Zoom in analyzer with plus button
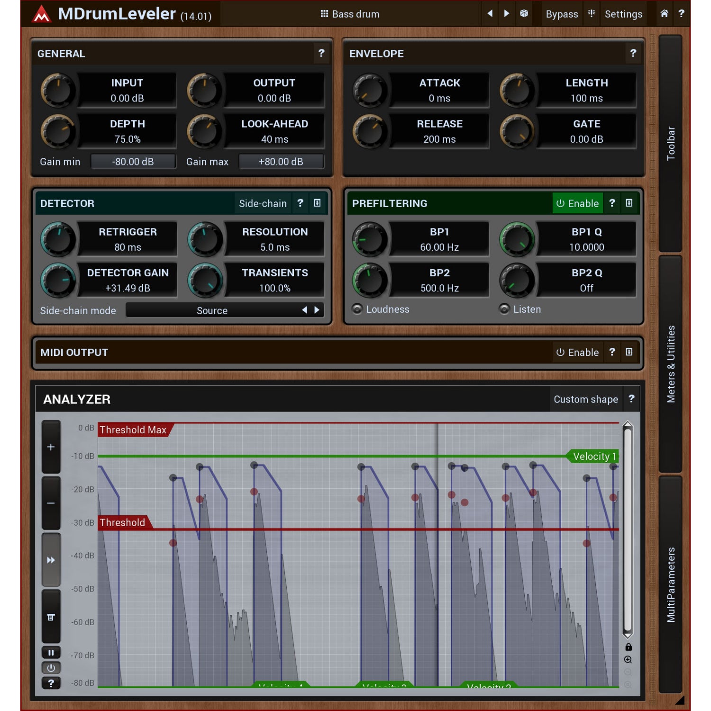 [51, 447]
